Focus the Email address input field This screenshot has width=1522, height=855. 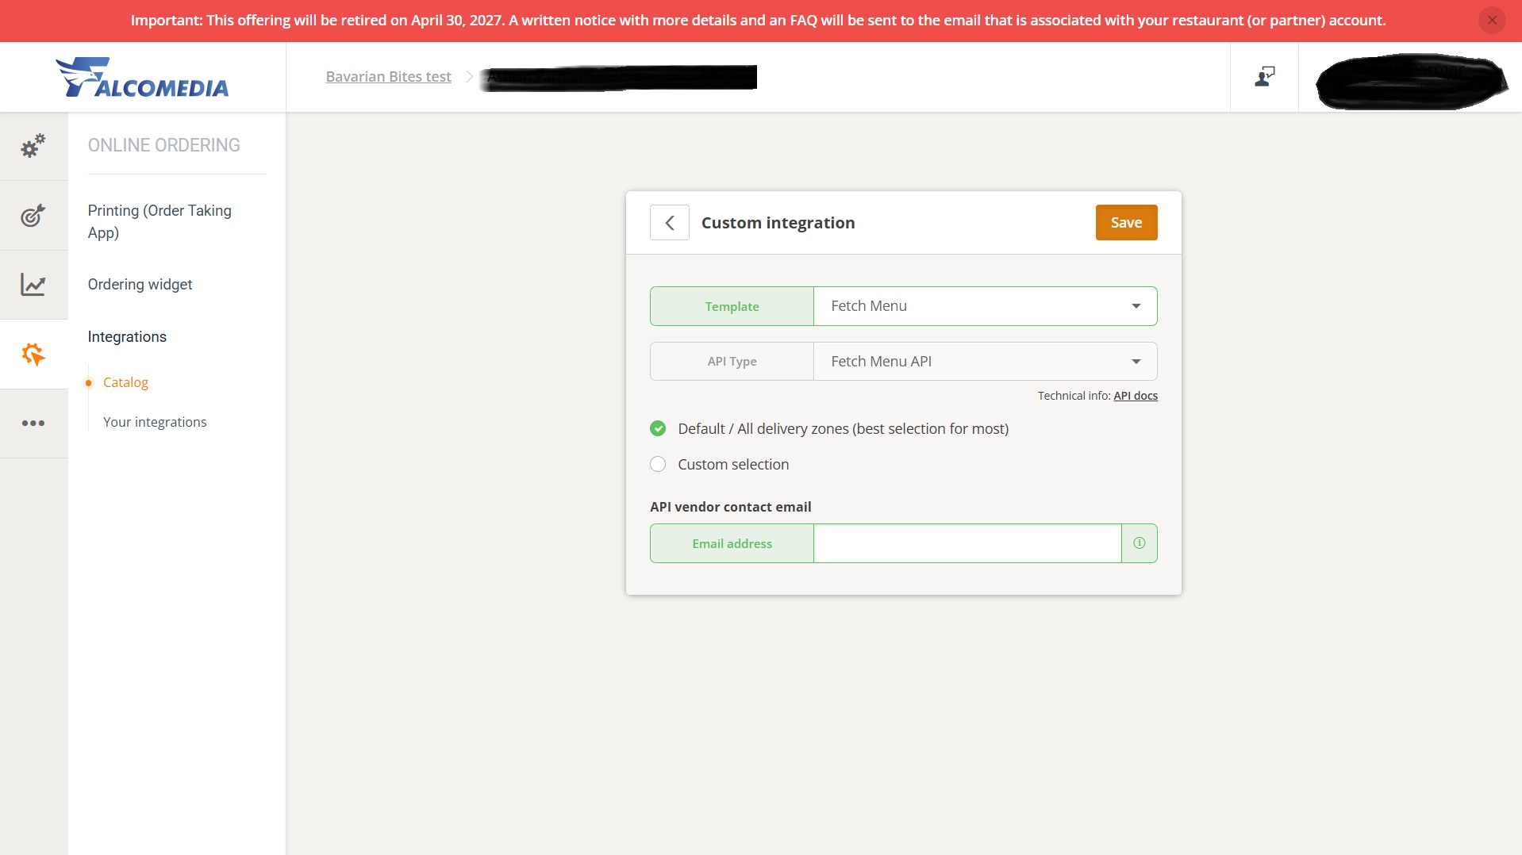point(967,543)
